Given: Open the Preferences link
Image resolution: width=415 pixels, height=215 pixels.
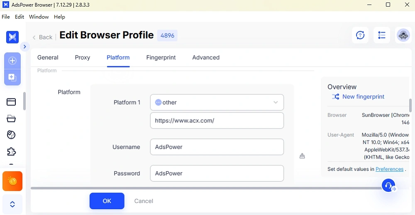Looking at the screenshot, I should pos(389,169).
